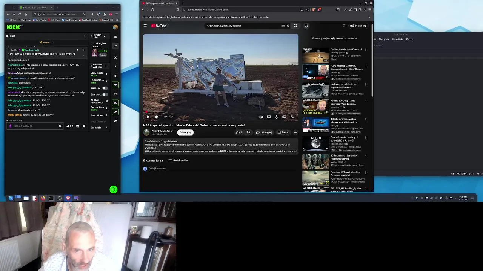Click the Zapisz save button
Screen dimensions: 483x271
283,132
